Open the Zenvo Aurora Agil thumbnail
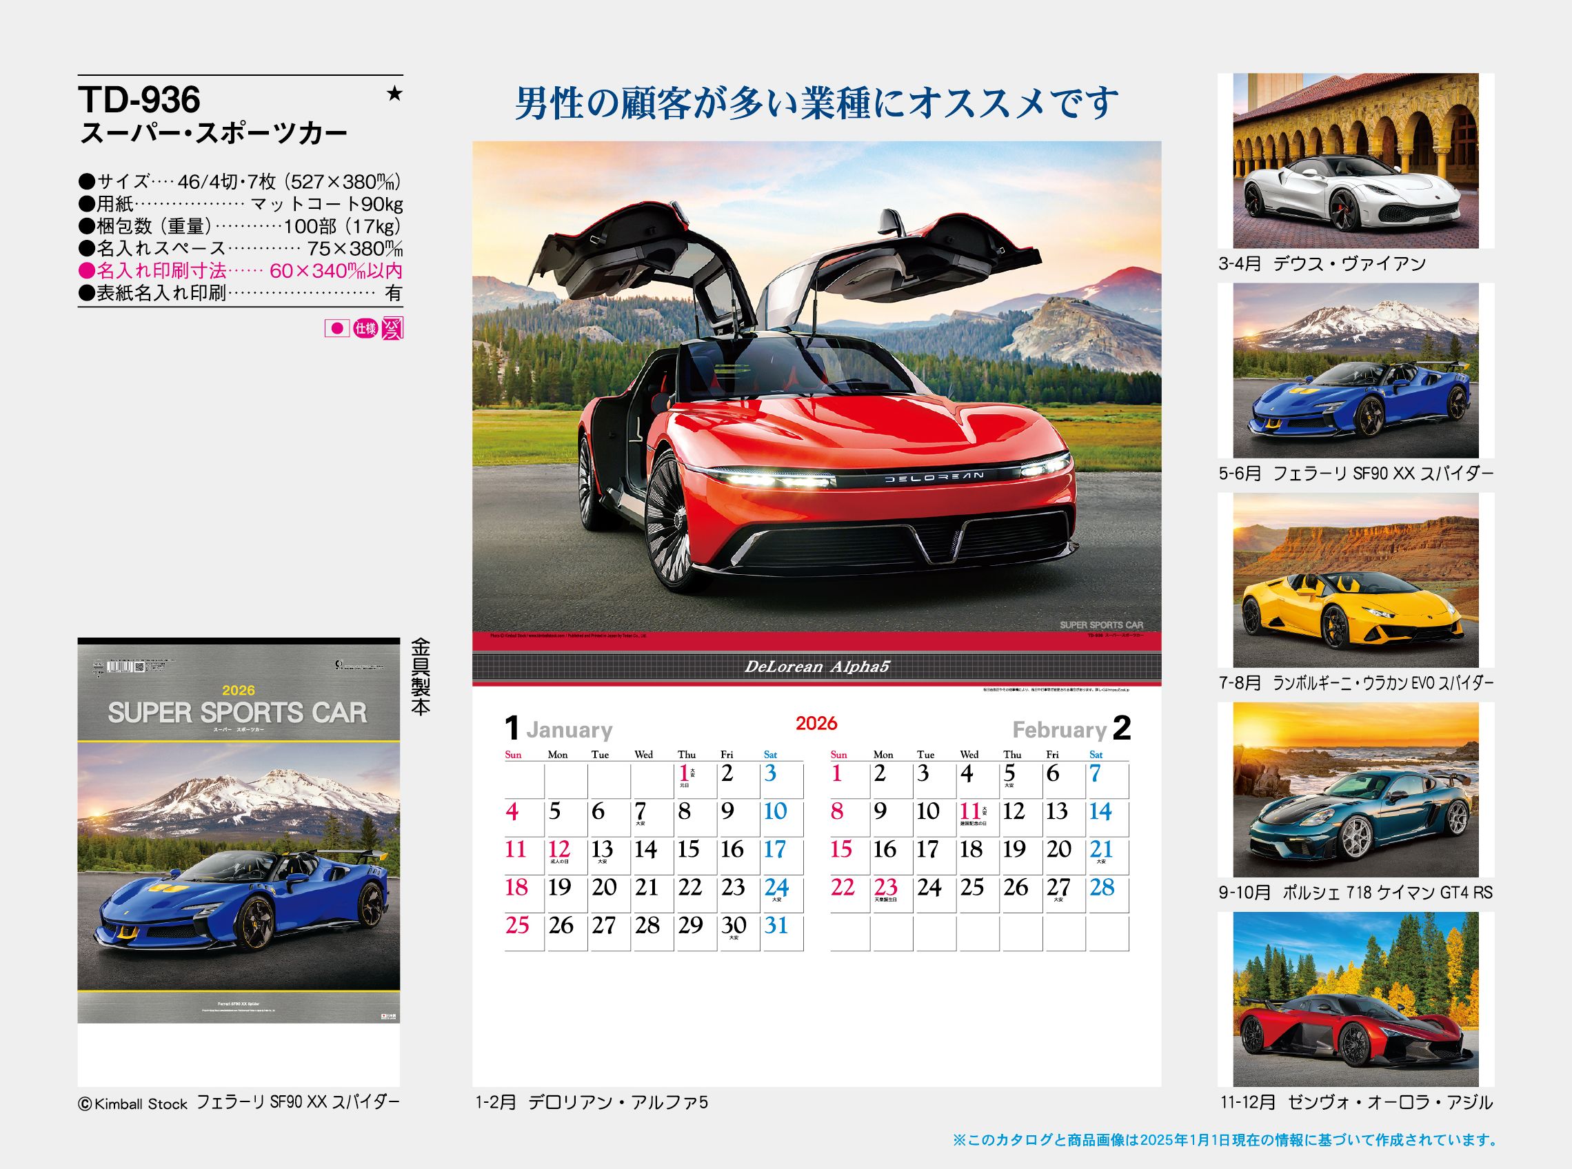1572x1169 pixels. (x=1356, y=999)
